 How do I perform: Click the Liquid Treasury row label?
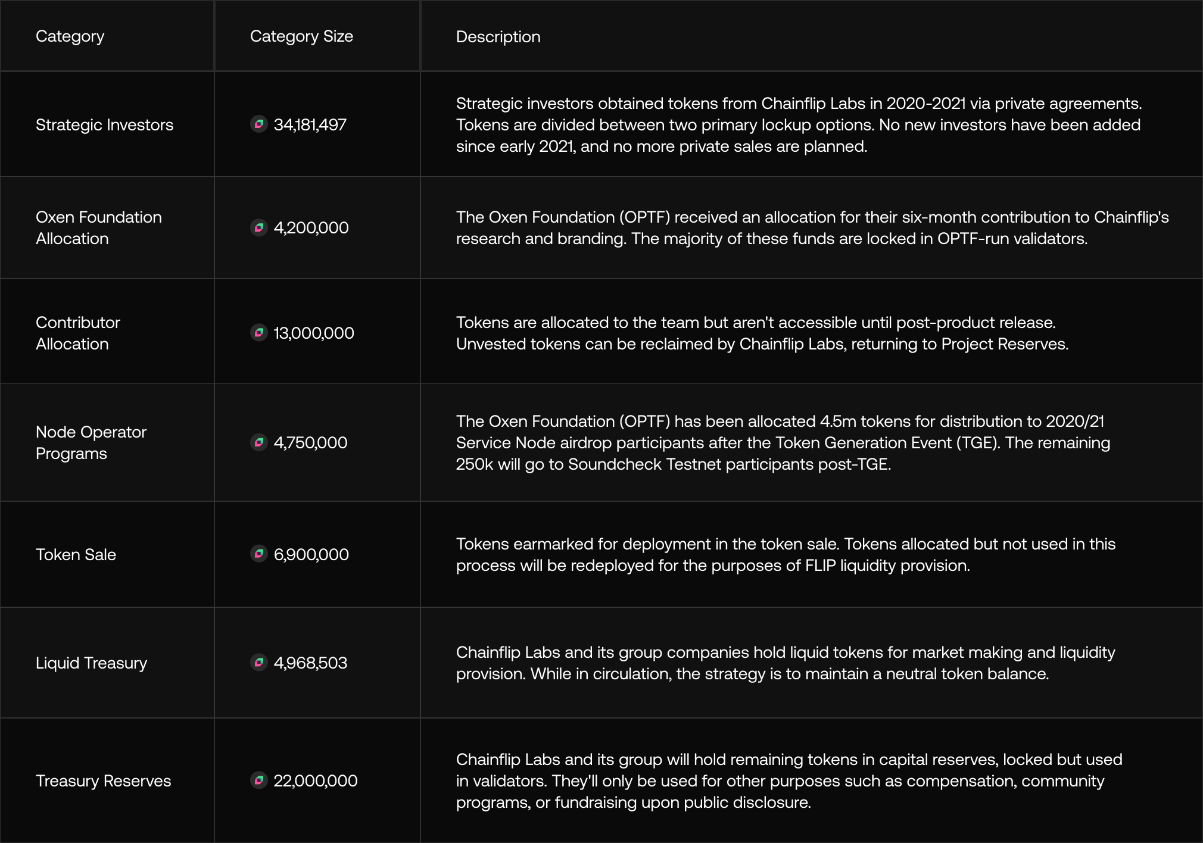(x=91, y=663)
